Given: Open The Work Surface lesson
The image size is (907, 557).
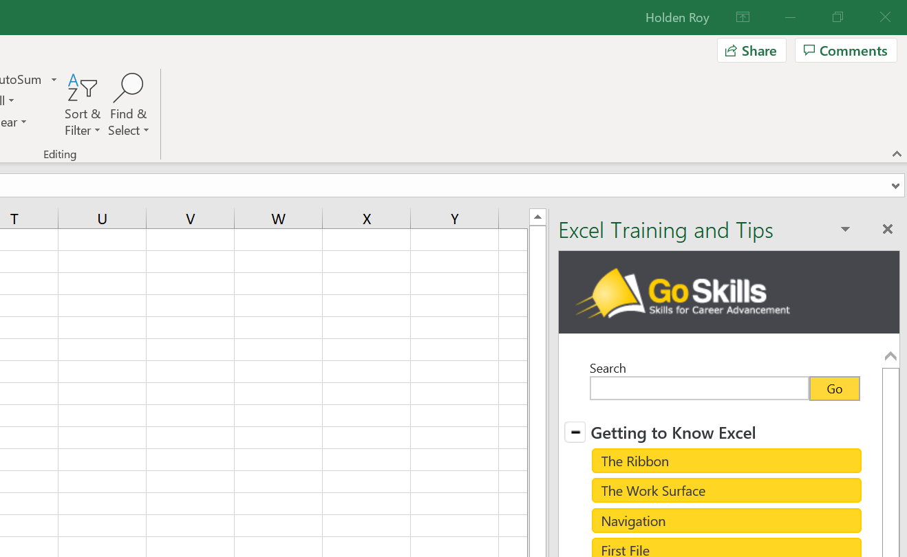Looking at the screenshot, I should (x=727, y=491).
